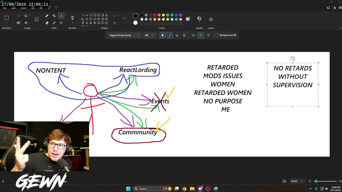Open the Settings gear
342x192 pixels.
340,8
